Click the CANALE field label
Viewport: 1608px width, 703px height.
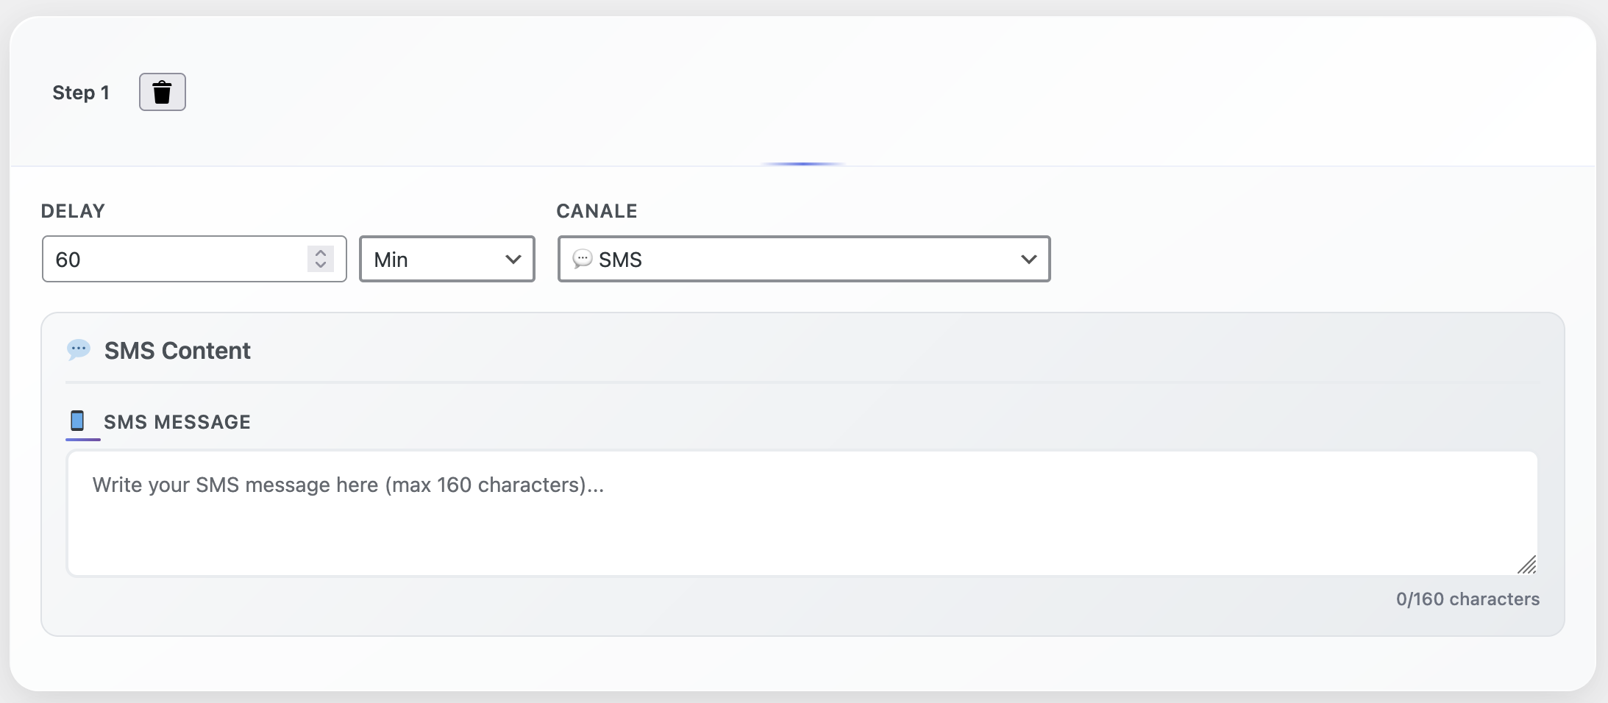[x=597, y=211]
